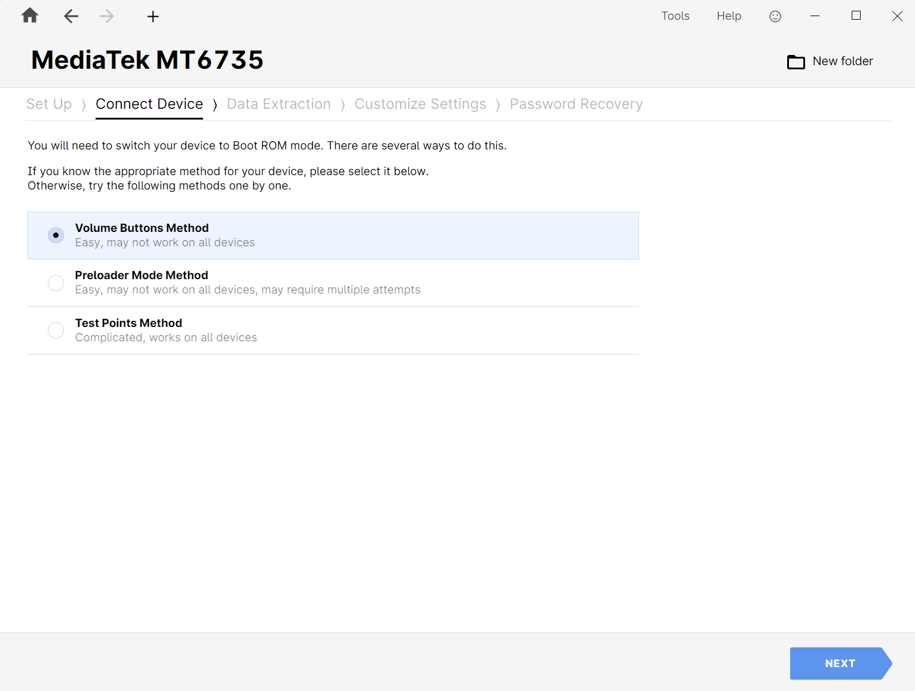Switch to the Data Extraction step
The width and height of the screenshot is (915, 691).
tap(279, 104)
